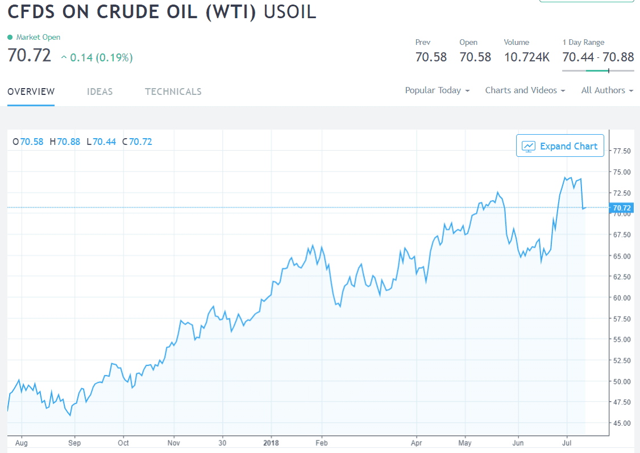Expand the Popular Today dropdown
640x453 pixels.
pos(437,90)
